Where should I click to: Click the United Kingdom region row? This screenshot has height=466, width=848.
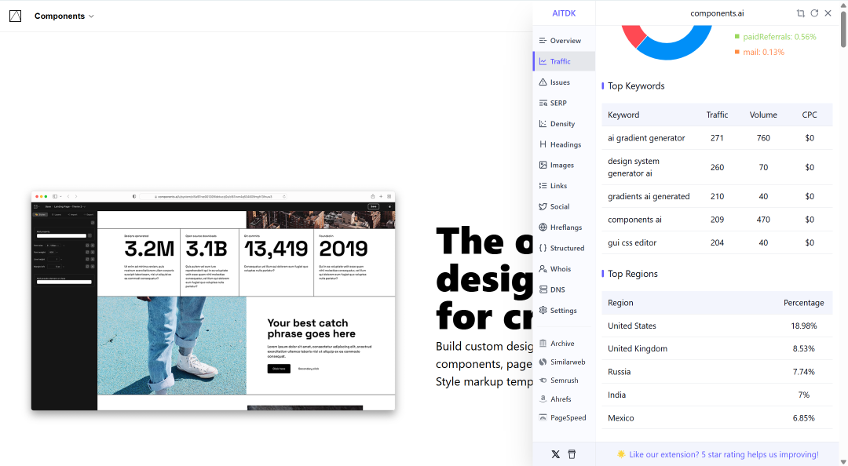(x=717, y=348)
